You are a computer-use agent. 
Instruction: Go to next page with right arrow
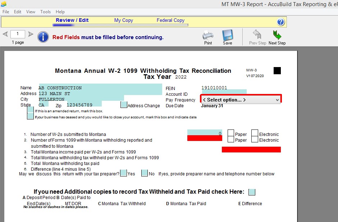[31, 34]
